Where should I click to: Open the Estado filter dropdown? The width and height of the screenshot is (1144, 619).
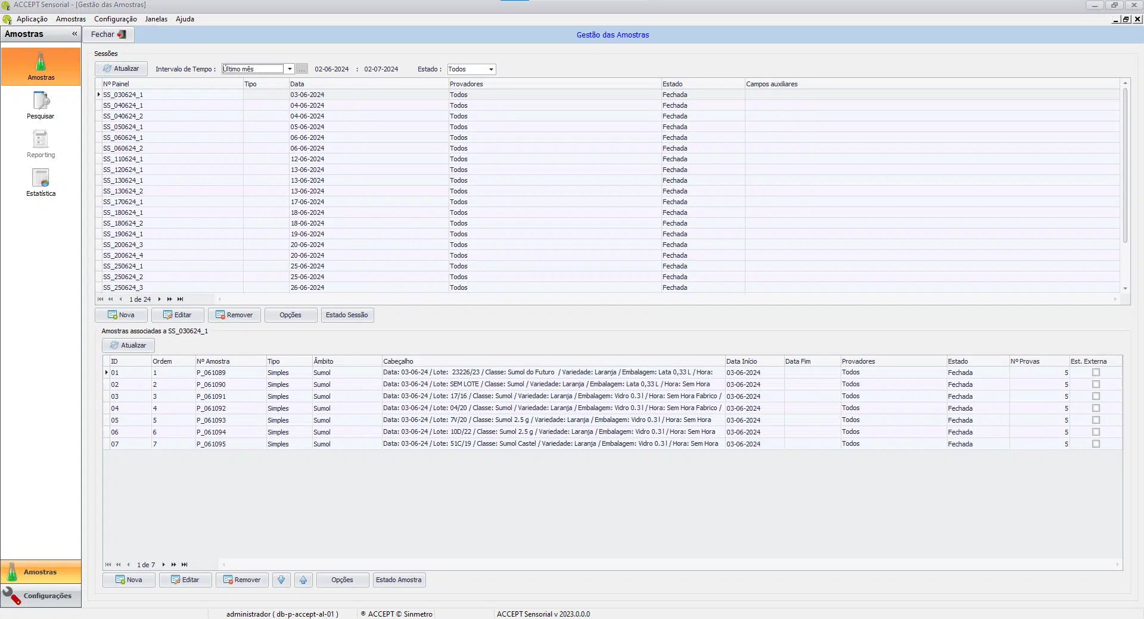click(x=491, y=70)
